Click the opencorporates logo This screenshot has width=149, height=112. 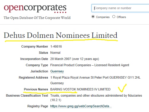(x=35, y=8)
